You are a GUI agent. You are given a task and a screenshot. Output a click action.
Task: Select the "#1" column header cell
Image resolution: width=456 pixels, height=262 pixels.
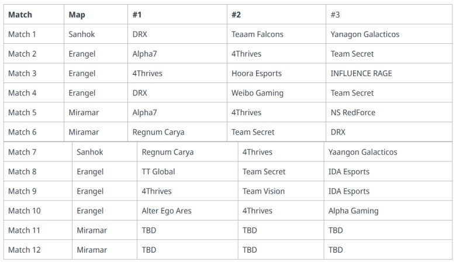click(x=137, y=15)
